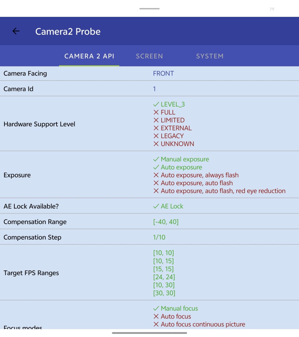Click the X icon beside FULL
This screenshot has width=299, height=337.
156,112
